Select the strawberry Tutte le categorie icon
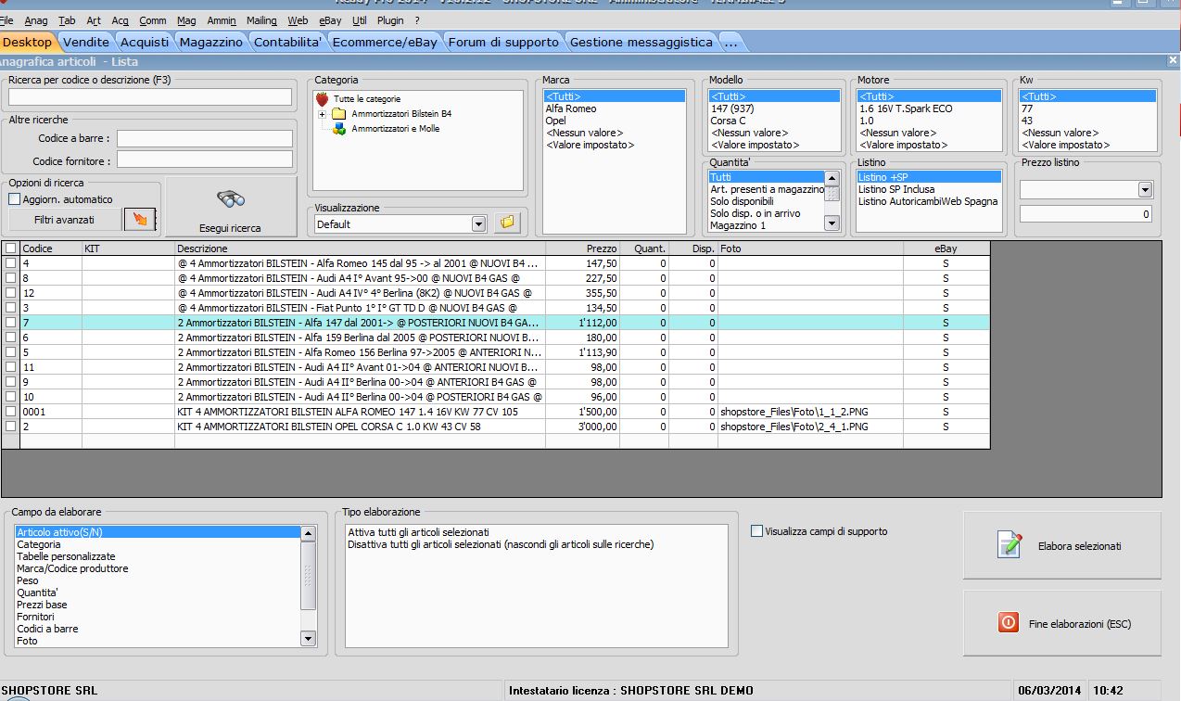 pos(323,98)
